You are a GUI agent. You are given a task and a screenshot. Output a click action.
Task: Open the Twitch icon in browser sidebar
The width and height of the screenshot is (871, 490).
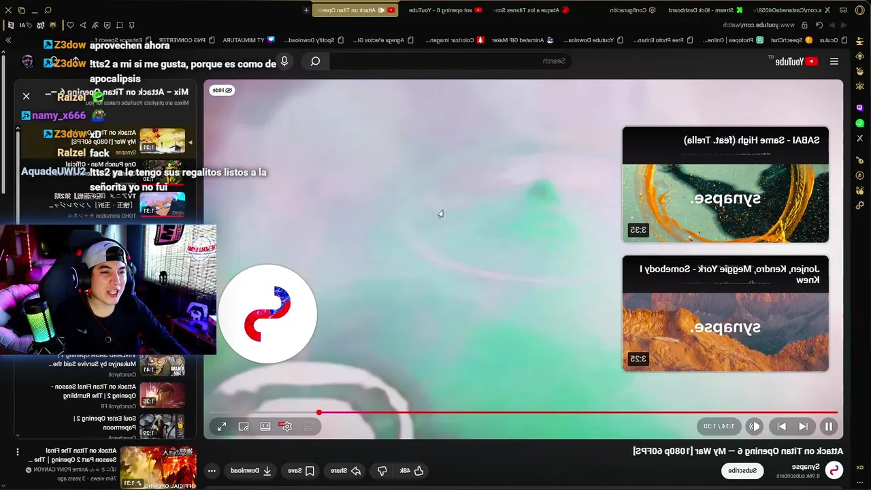(860, 108)
